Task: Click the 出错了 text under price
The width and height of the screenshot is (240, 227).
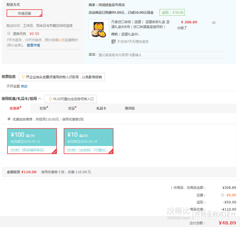Action: (x=182, y=28)
